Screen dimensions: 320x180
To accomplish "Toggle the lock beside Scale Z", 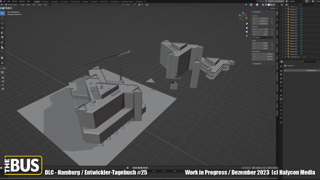I will [x=272, y=48].
